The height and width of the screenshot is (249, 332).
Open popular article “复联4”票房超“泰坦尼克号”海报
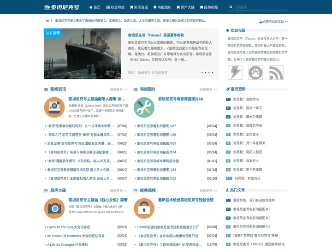pos(255,236)
